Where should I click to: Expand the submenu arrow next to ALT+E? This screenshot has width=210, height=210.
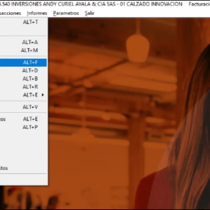[43, 95]
